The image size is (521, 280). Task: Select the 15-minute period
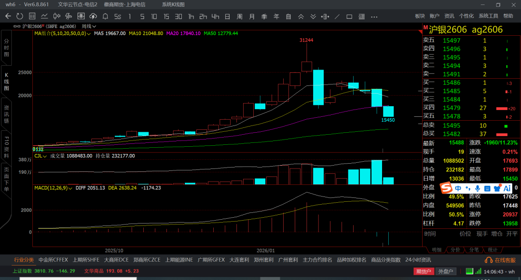pyautogui.click(x=166, y=16)
